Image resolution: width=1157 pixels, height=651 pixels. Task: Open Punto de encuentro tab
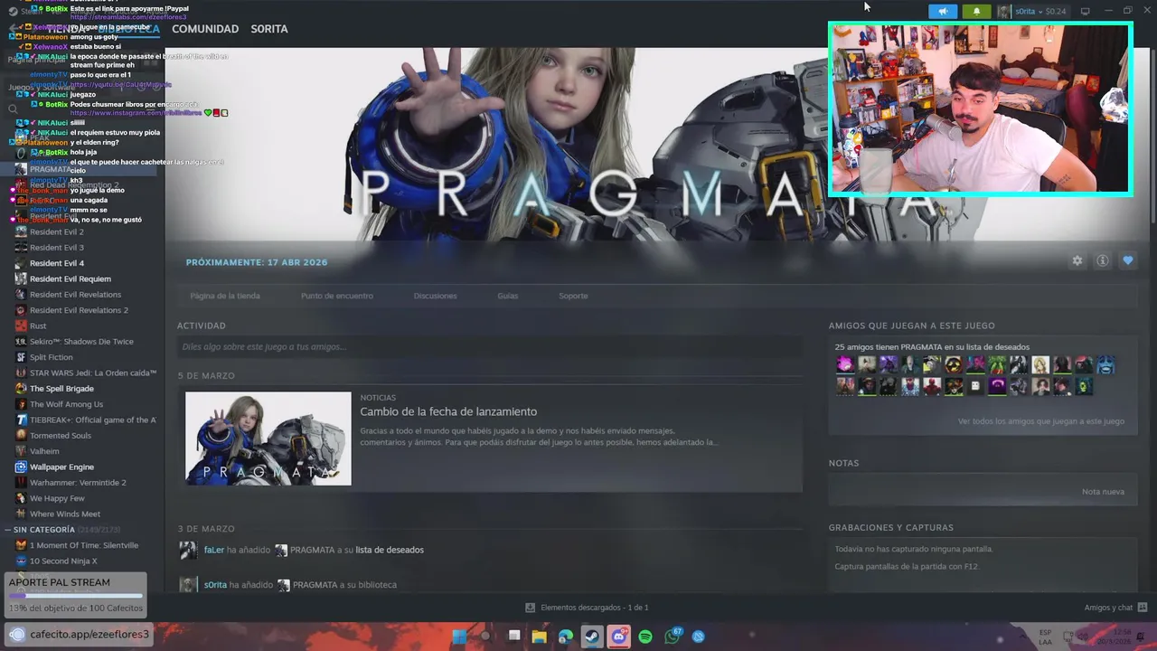[337, 296]
